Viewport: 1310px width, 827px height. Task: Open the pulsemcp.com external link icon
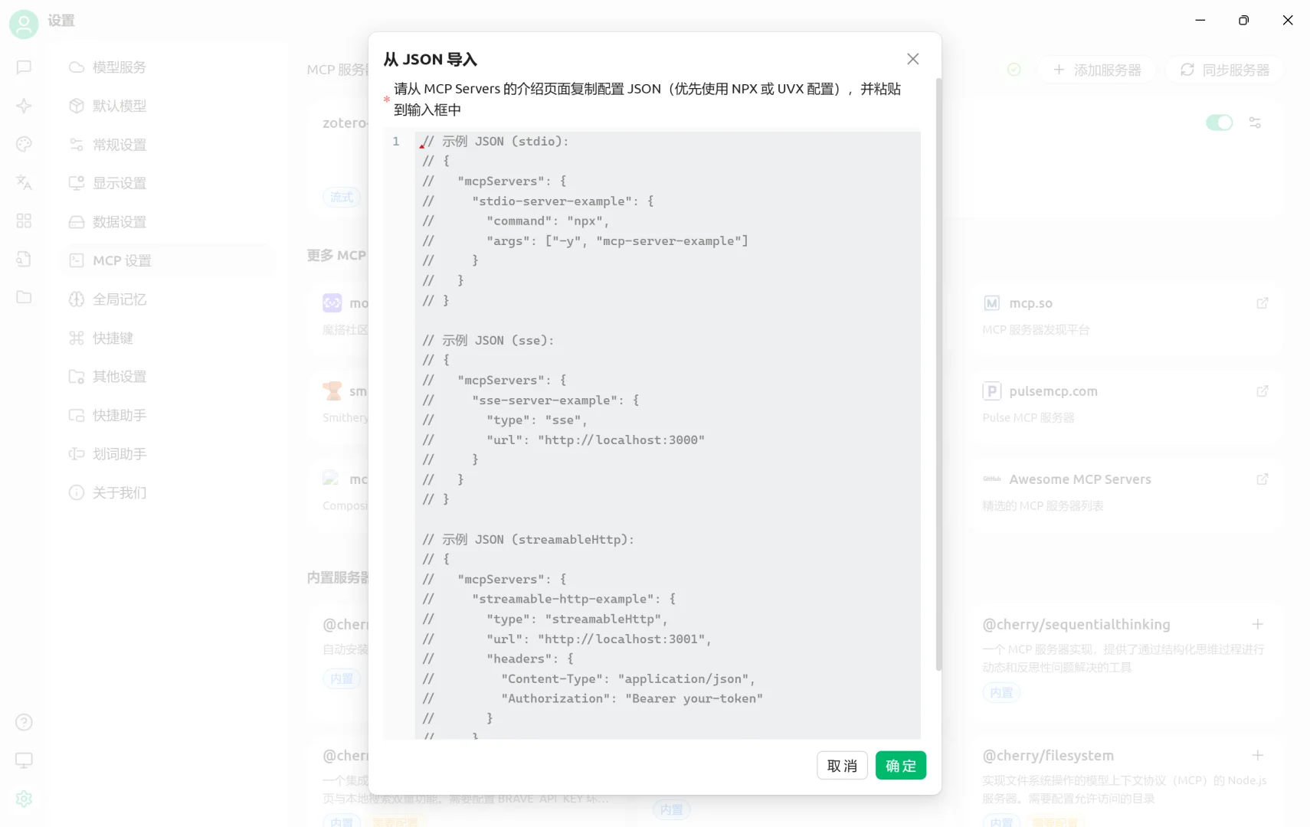click(x=1263, y=391)
